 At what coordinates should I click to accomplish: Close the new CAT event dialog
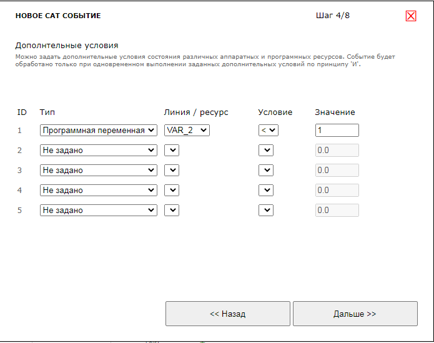point(411,16)
